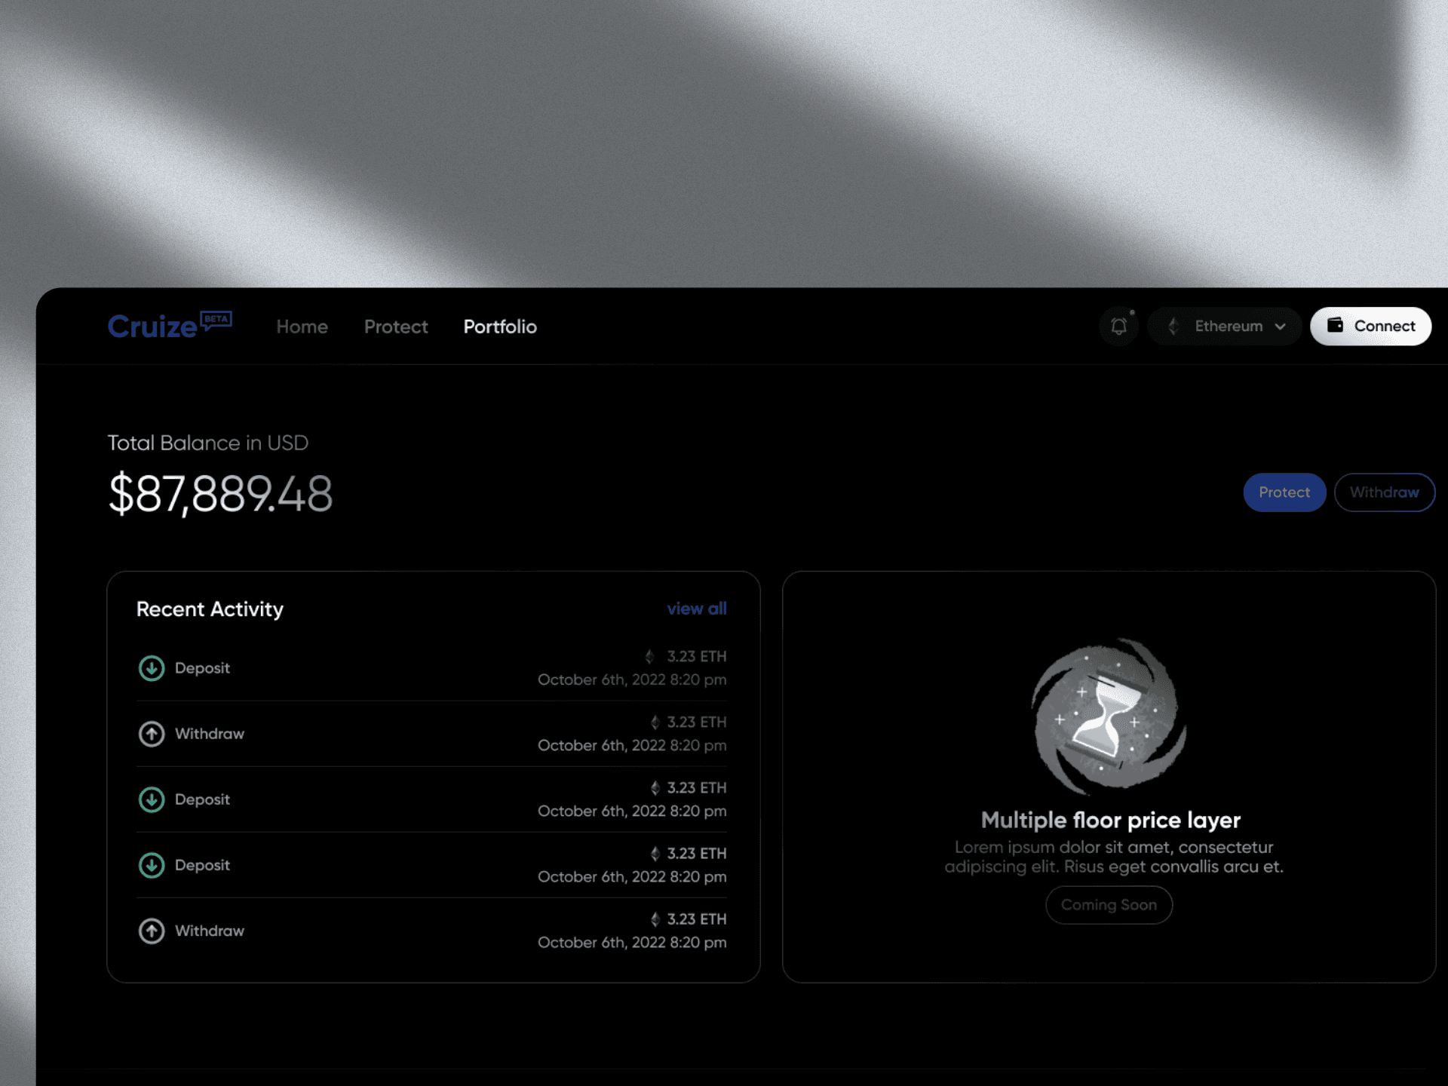The image size is (1448, 1086).
Task: Click the third-row Deposit icon
Action: pyautogui.click(x=152, y=799)
